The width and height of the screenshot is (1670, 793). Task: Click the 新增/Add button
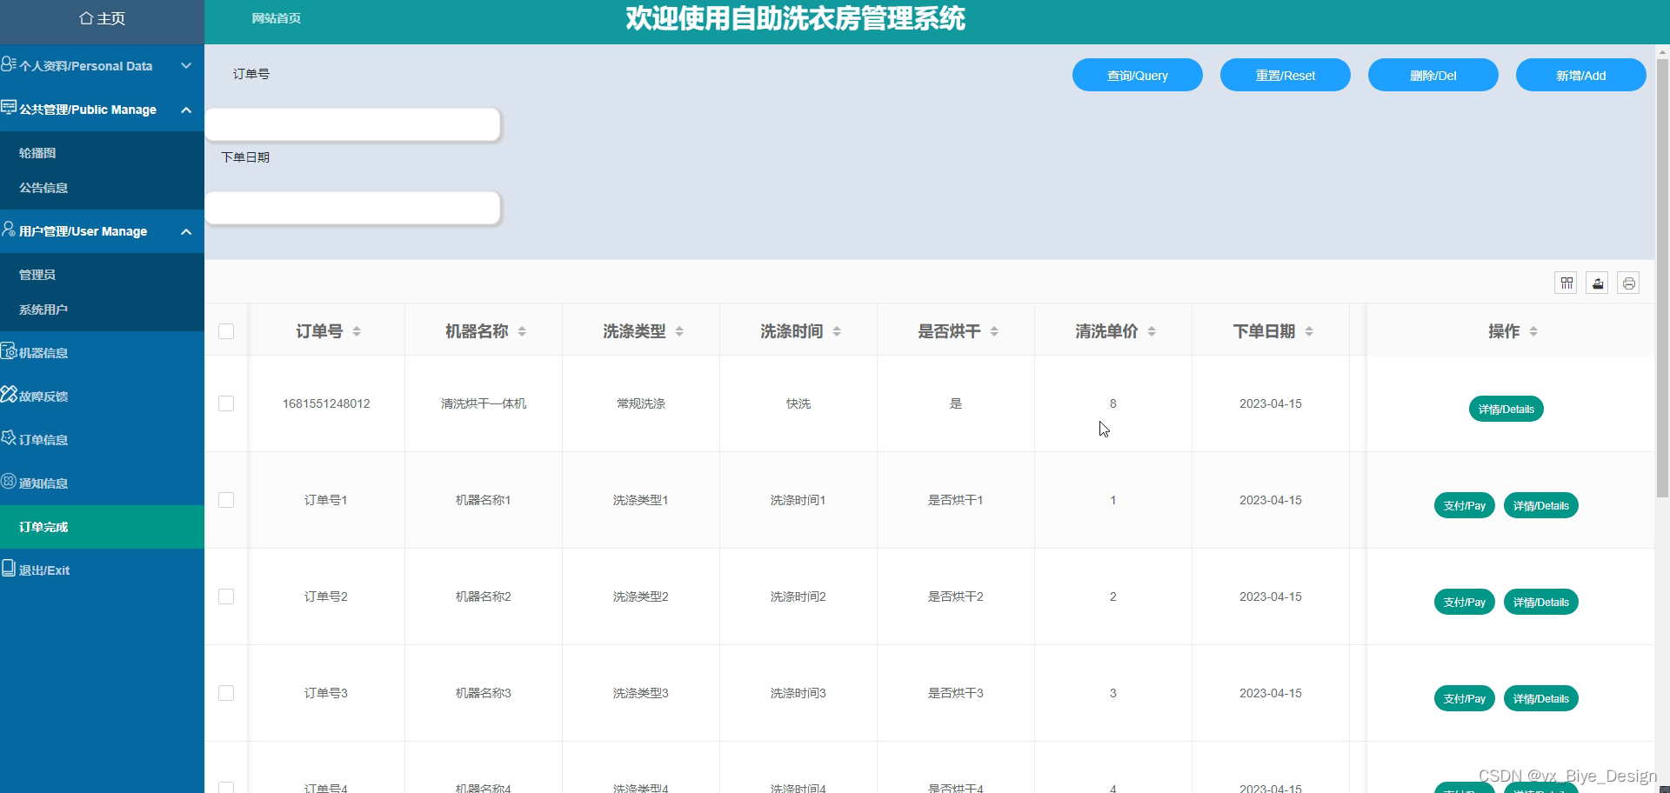pos(1581,75)
